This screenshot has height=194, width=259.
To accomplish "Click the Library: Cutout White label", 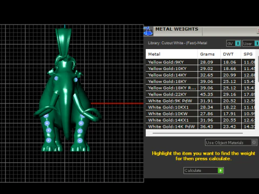I will [178, 43].
